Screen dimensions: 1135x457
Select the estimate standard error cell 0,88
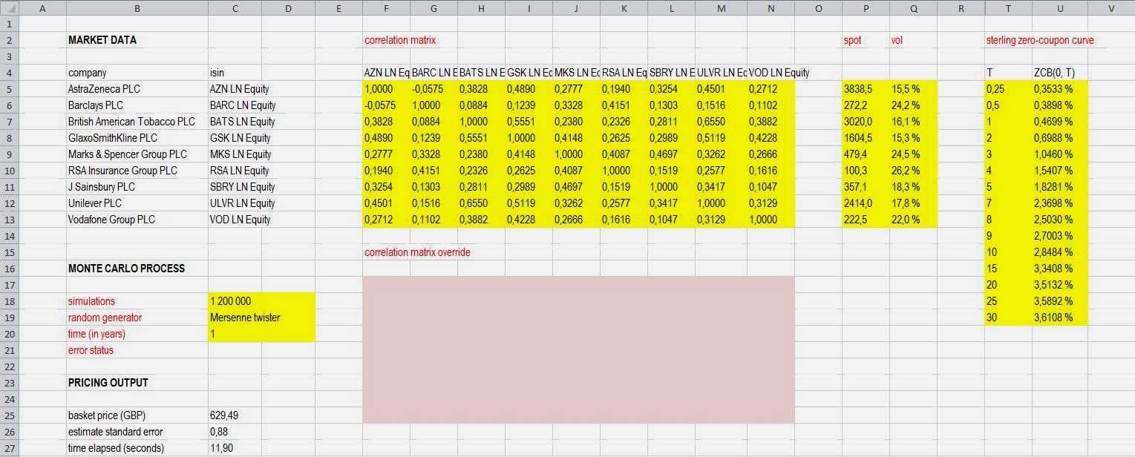[x=235, y=432]
